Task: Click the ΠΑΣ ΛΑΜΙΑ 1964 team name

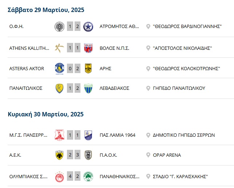Action: pos(118,135)
